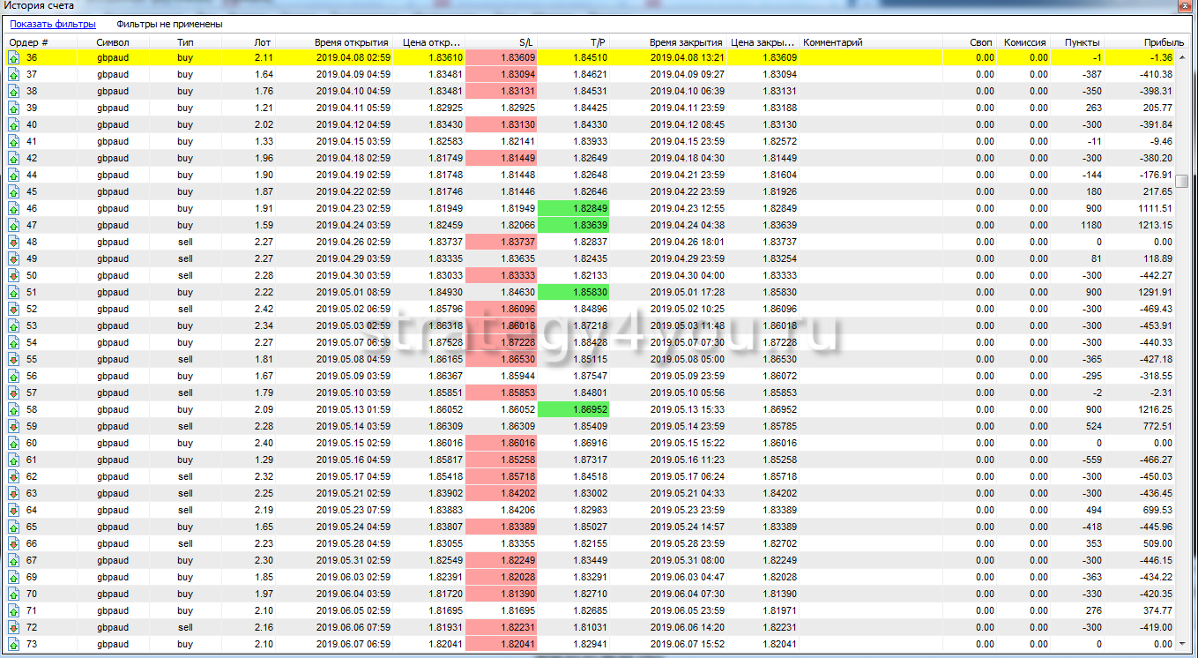Screen dimensions: 1198x658
Task: Click the buy icon on order 73 row
Action: [x=14, y=644]
